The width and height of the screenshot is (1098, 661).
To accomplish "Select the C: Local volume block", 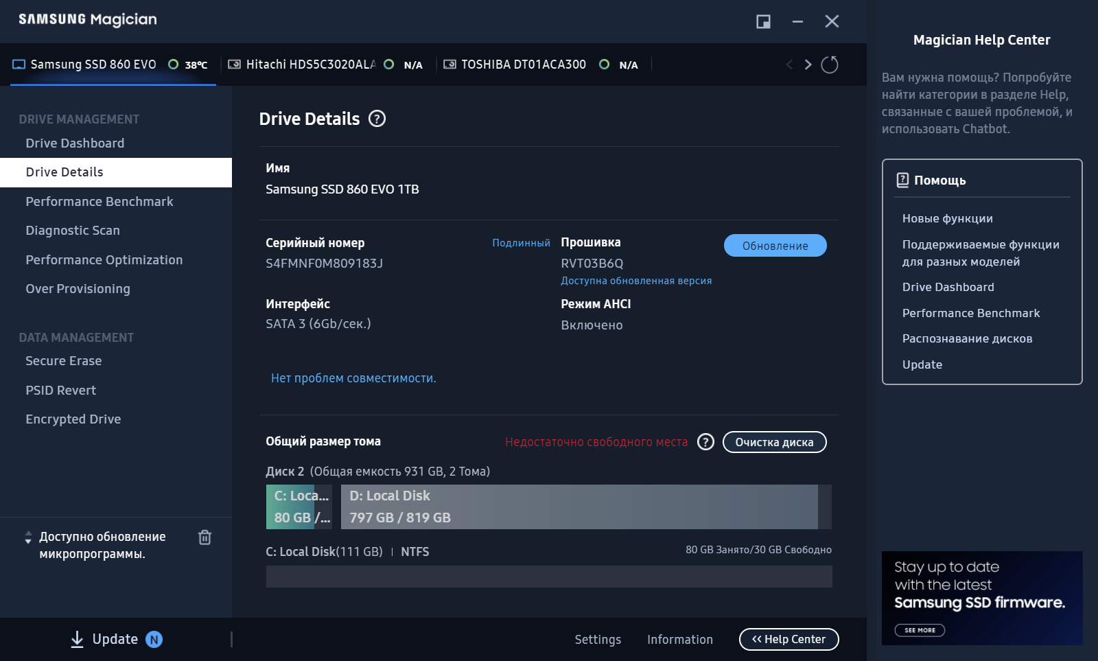I will [x=299, y=507].
